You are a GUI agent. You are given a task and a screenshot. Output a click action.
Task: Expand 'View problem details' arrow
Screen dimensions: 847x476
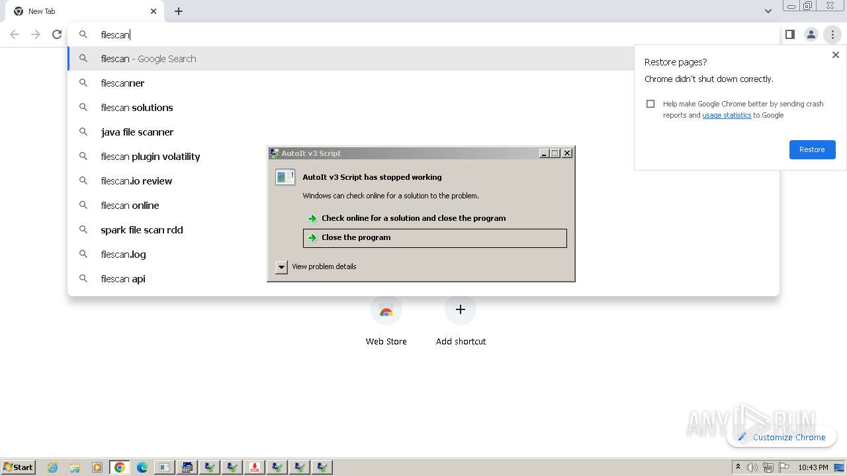[281, 267]
